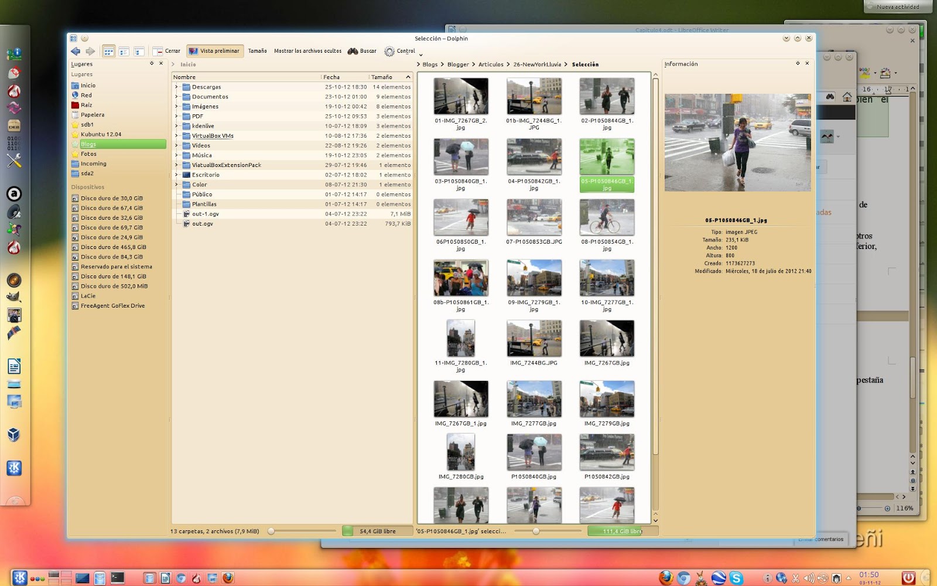Close the split view with Cerrar
The width and height of the screenshot is (937, 586).
coord(166,52)
